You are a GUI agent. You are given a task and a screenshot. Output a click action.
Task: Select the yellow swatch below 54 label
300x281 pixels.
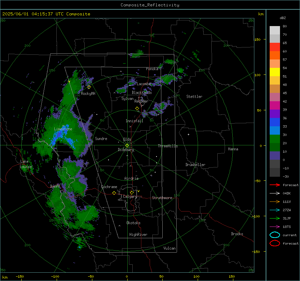pos(275,72)
